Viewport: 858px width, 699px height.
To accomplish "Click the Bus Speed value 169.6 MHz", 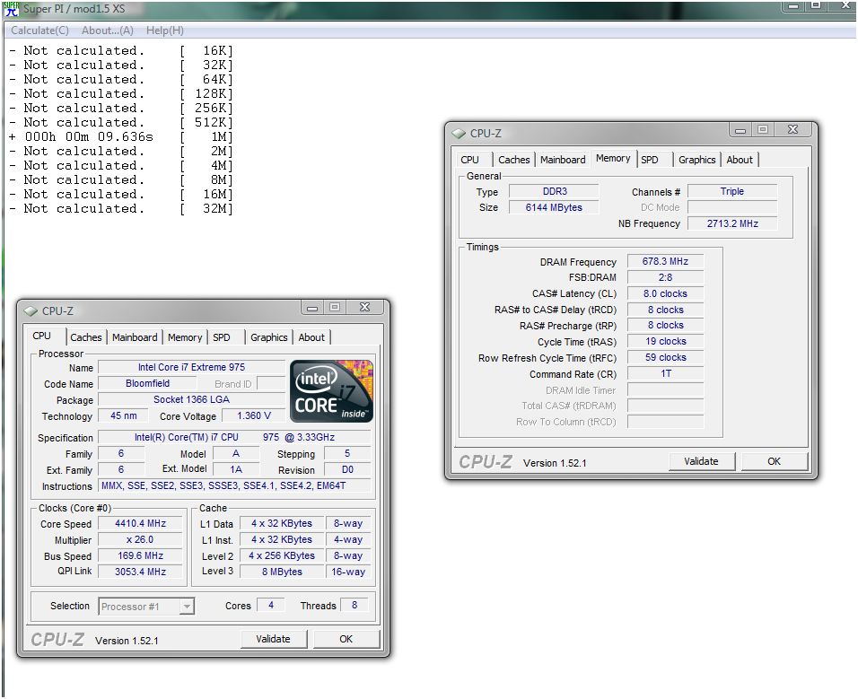I will [140, 555].
